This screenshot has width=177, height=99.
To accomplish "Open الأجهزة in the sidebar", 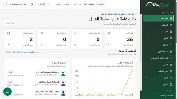I will (x=158, y=45).
